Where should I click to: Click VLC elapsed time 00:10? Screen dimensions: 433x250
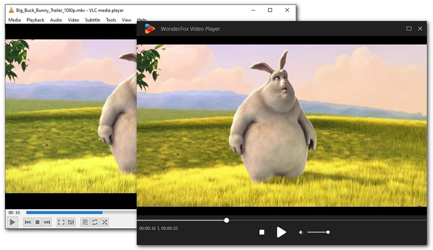14,212
